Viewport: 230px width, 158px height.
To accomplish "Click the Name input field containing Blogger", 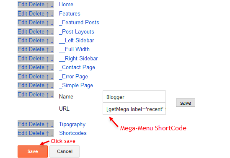I will pos(134,97).
